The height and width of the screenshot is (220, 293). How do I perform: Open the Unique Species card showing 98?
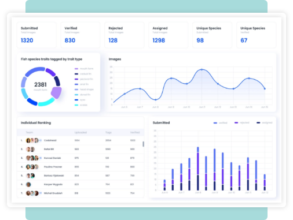coord(213,35)
